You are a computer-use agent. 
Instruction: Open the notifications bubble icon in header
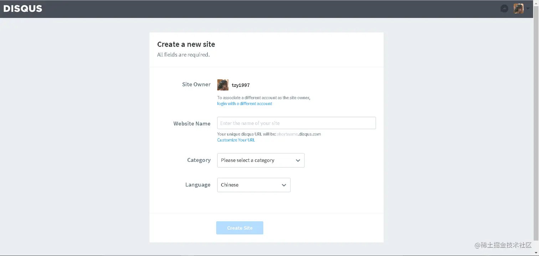tap(504, 9)
